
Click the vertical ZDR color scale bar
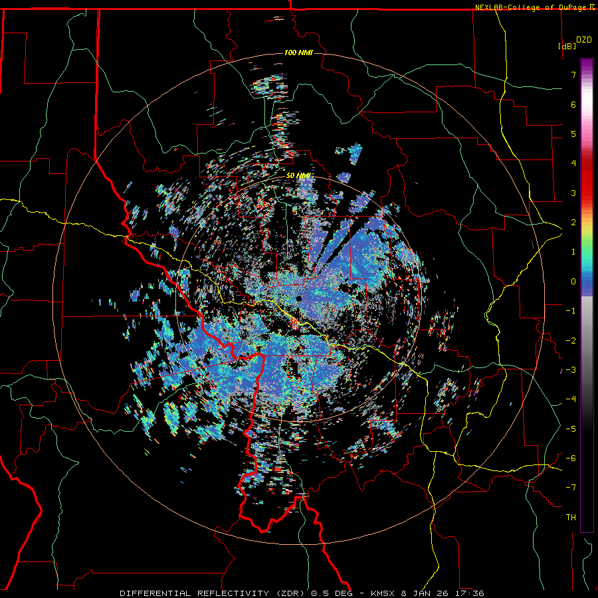tap(587, 295)
